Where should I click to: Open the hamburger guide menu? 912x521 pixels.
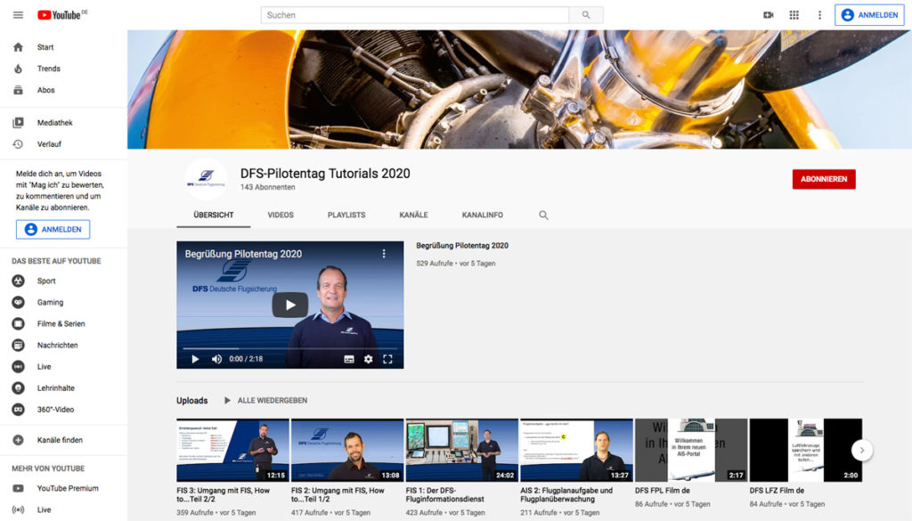(18, 15)
